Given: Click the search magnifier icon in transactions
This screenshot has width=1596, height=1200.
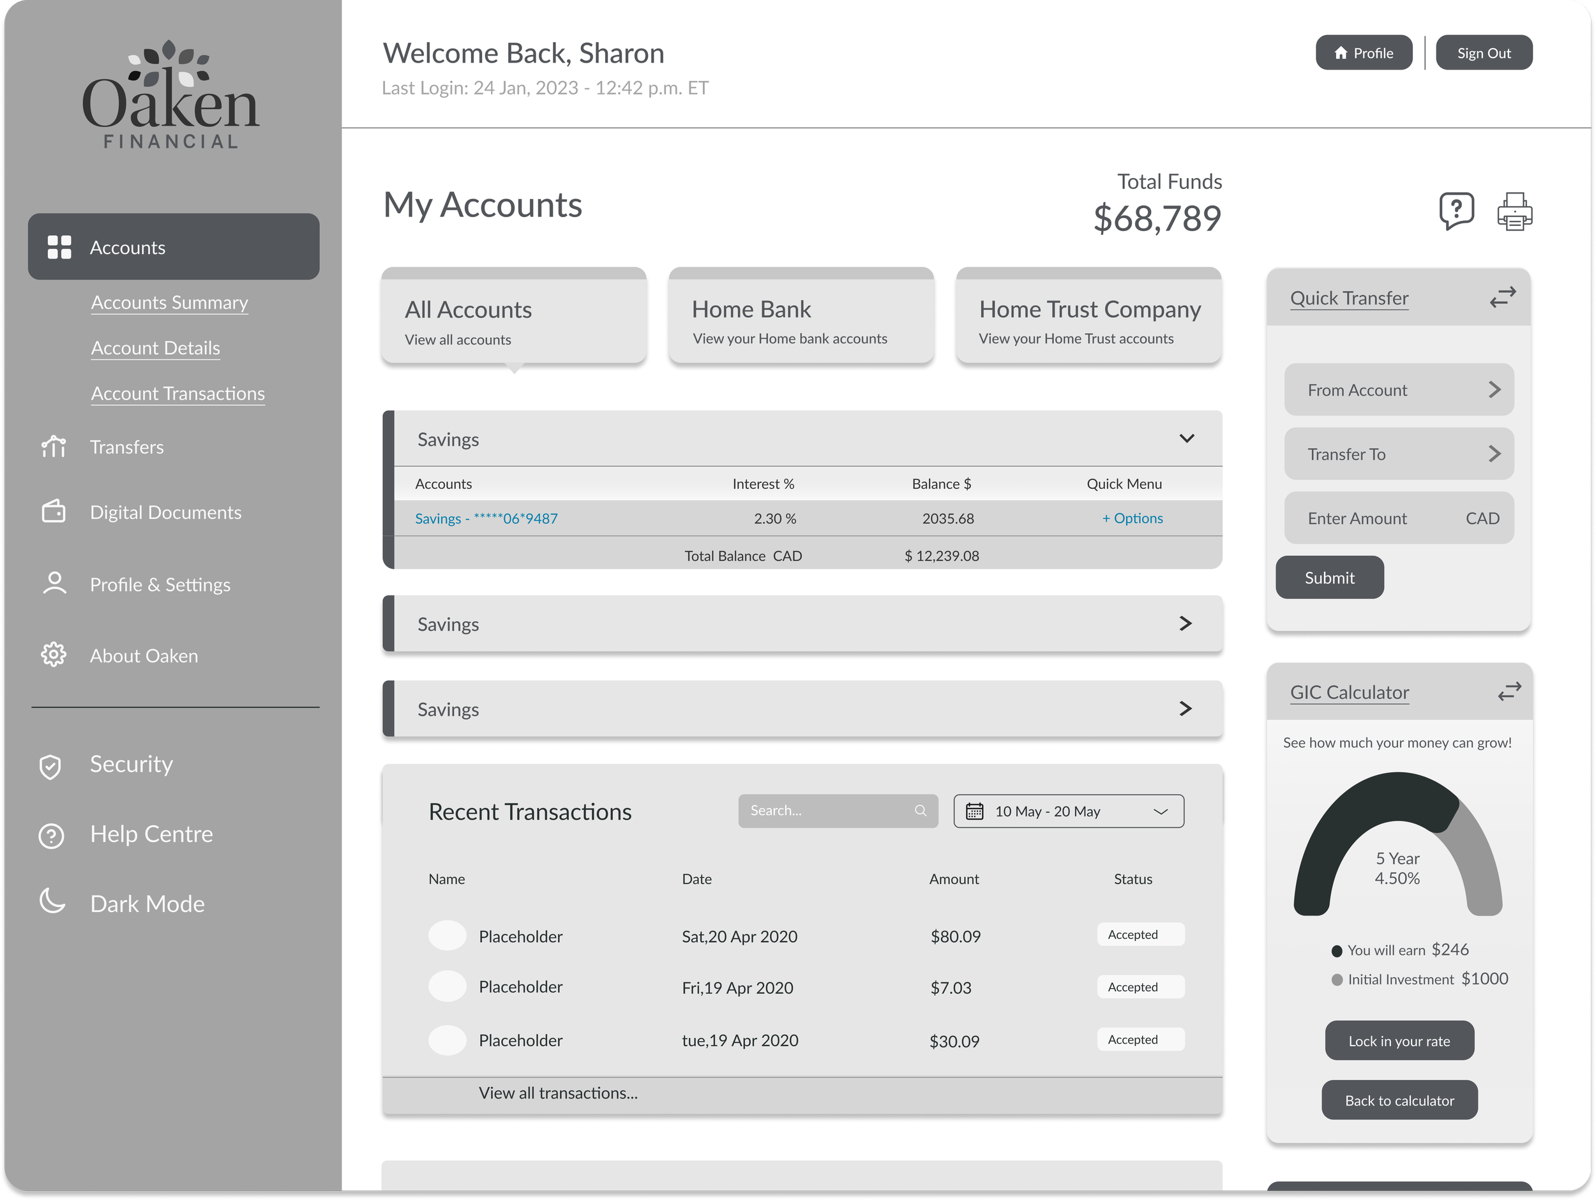Looking at the screenshot, I should [x=920, y=811].
